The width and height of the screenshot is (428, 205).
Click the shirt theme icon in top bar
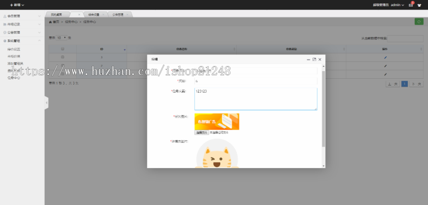tap(419, 5)
